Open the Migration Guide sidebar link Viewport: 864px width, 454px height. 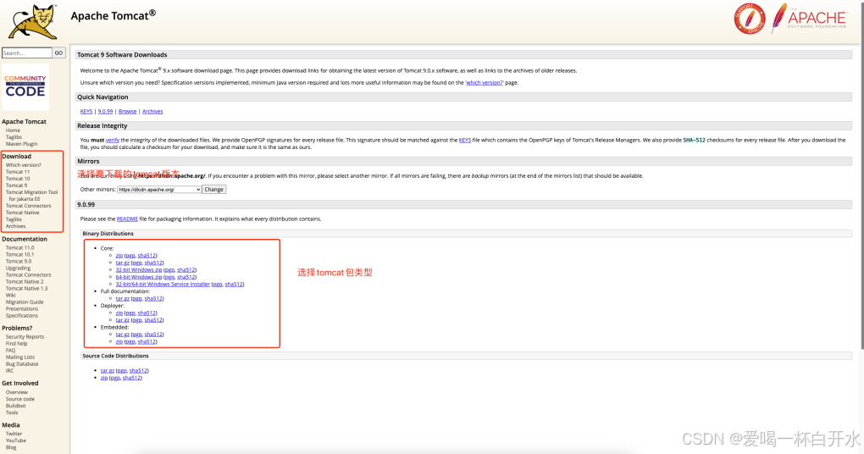25,302
